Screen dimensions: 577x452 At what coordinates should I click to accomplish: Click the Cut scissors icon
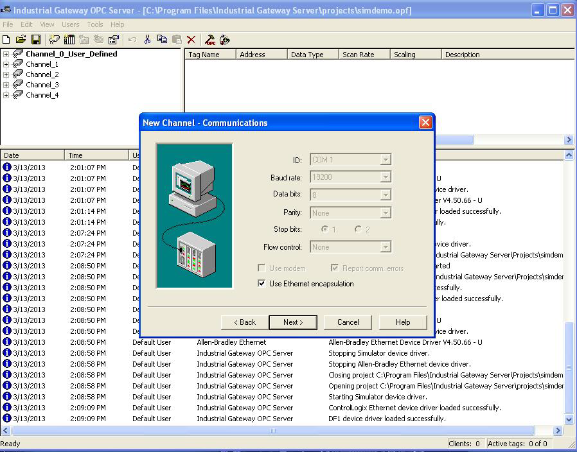click(x=147, y=40)
